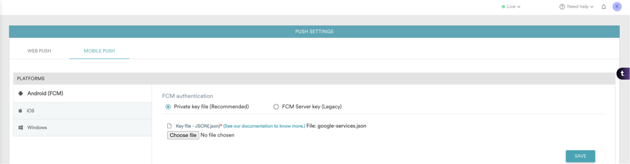
Task: Select Private key file (Recommended) option
Action: (168, 107)
